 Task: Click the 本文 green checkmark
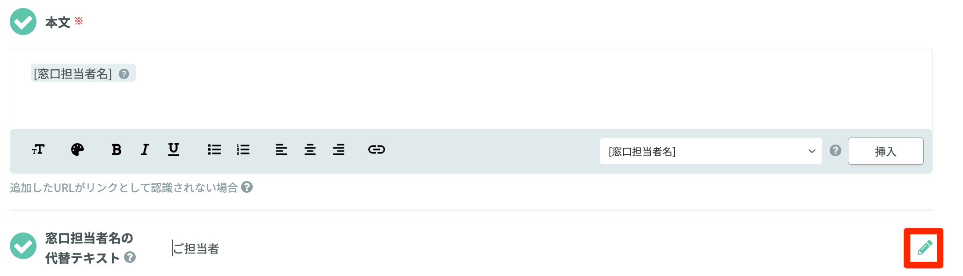click(x=23, y=22)
